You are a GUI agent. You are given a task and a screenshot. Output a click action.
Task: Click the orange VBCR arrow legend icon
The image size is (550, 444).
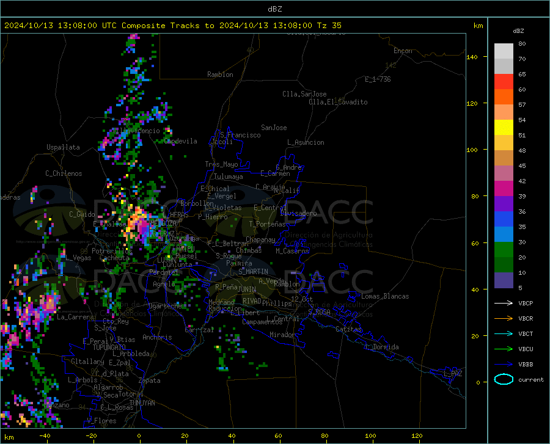[x=504, y=318]
